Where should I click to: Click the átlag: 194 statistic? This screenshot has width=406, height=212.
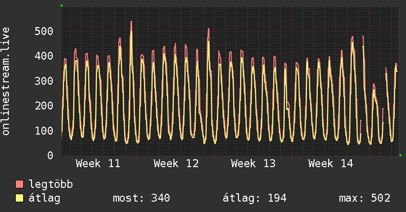tap(255, 198)
